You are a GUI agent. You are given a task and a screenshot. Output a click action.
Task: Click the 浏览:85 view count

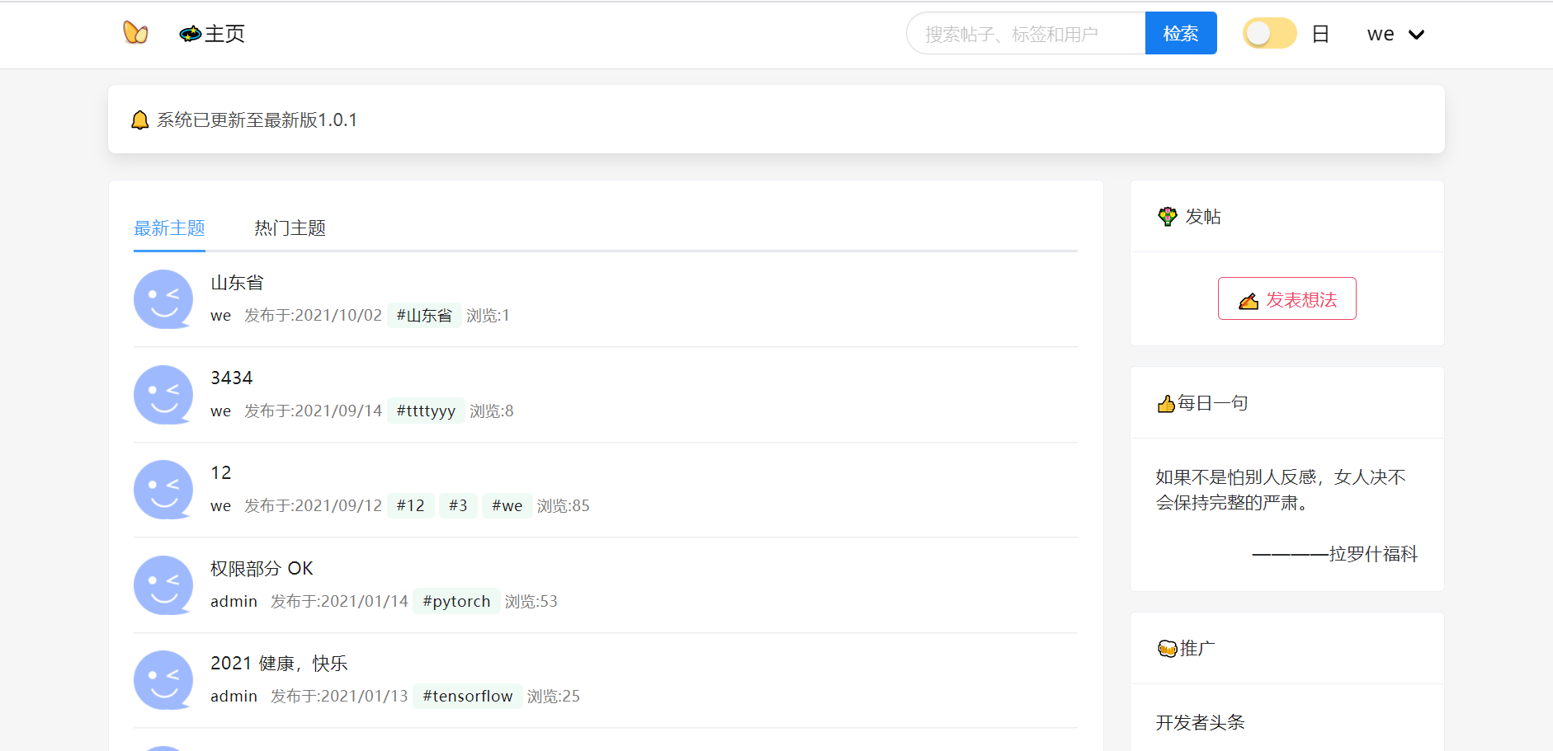click(x=564, y=505)
